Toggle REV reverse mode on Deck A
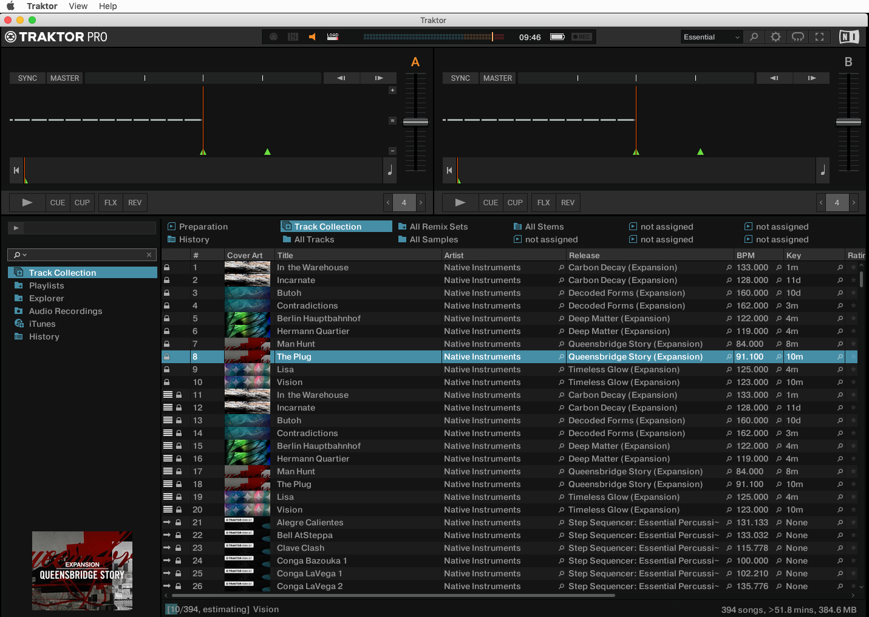The width and height of the screenshot is (869, 617). [135, 203]
